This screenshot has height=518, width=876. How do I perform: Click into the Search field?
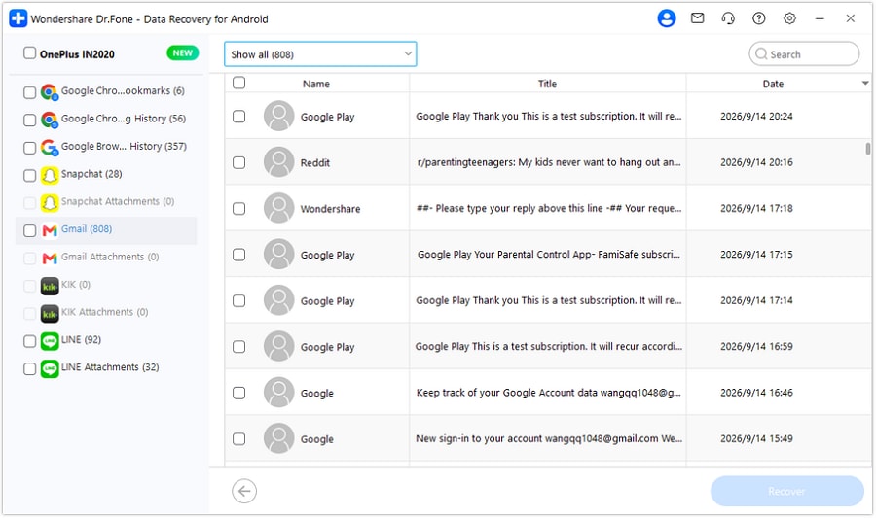pos(804,54)
